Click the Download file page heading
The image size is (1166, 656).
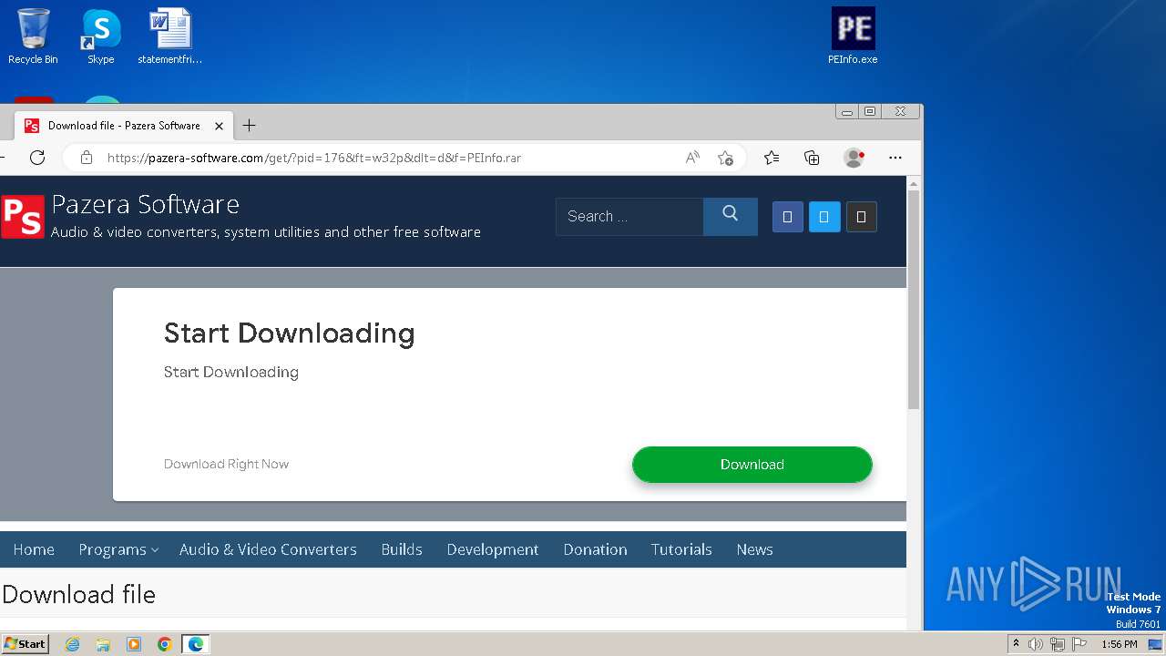(78, 595)
